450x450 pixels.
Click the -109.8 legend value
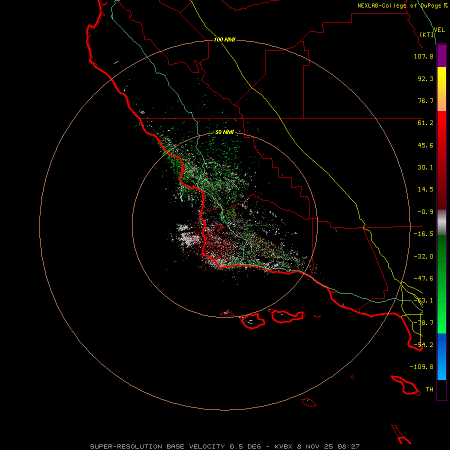(x=421, y=367)
